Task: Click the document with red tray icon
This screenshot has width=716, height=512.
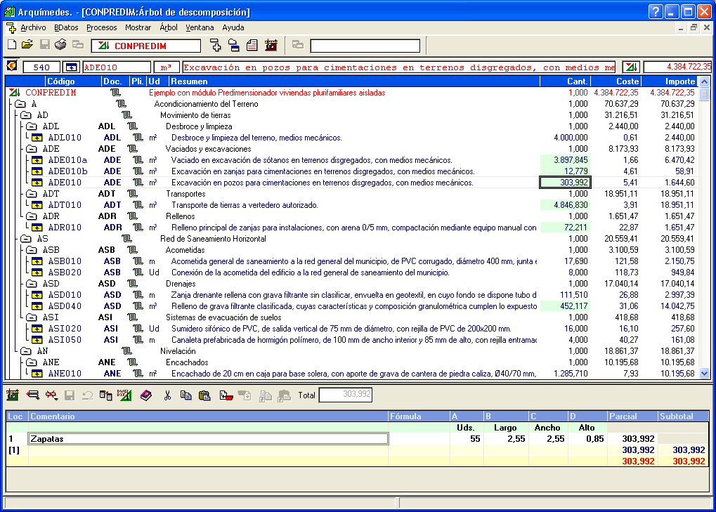Action: [x=226, y=395]
